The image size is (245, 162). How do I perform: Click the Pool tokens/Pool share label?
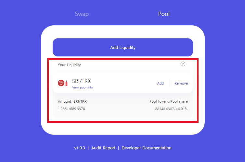(x=169, y=101)
